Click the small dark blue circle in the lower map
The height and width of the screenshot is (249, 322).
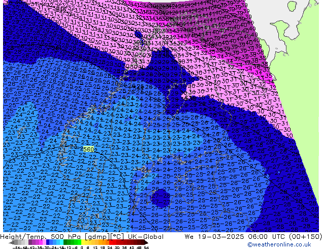[161, 197]
